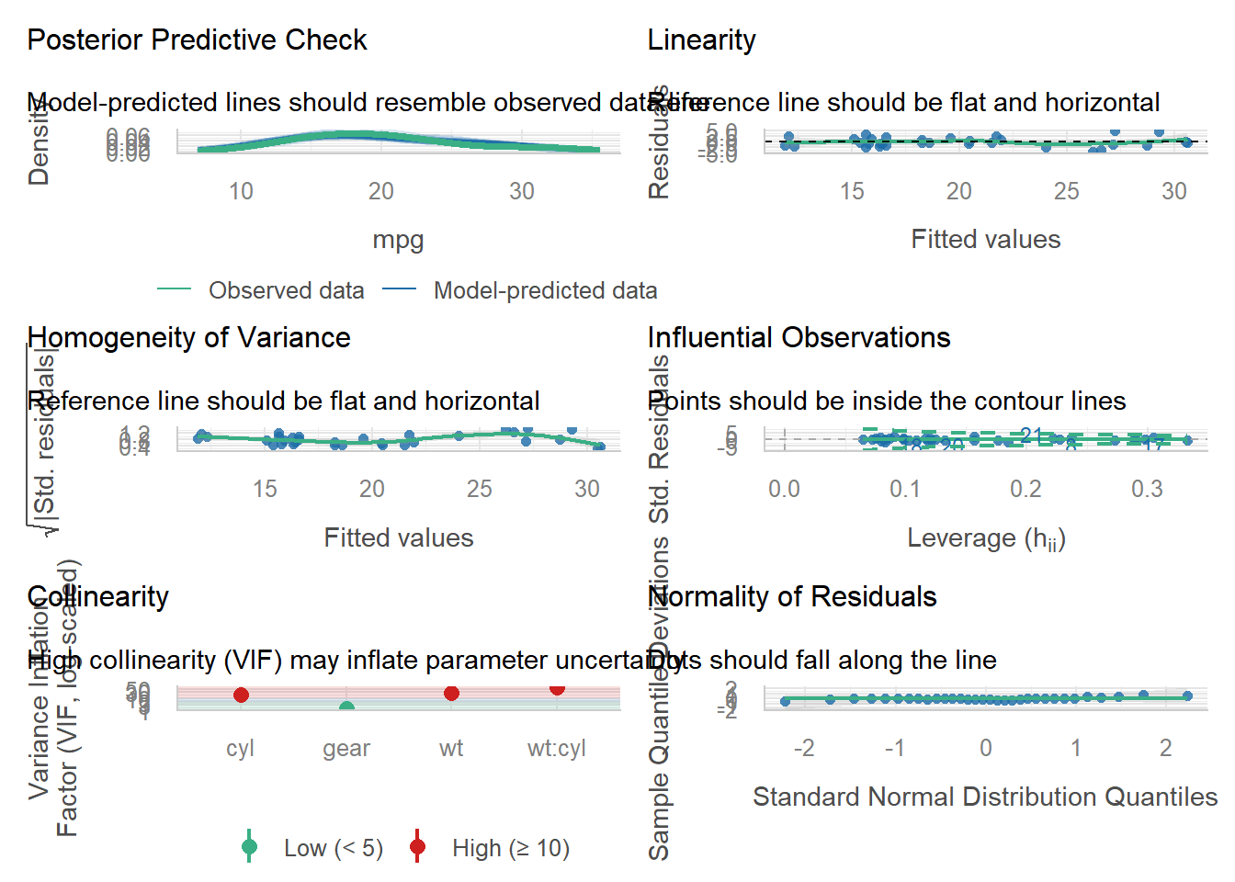Click the red VIF point for wt:cyl
Image resolution: width=1235 pixels, height=882 pixels.
click(x=557, y=688)
